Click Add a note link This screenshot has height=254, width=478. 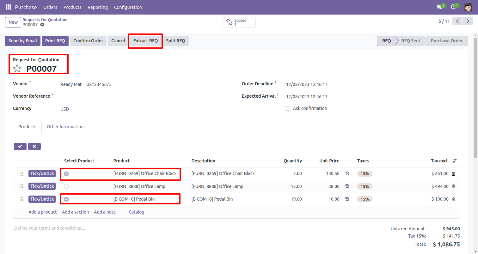(105, 212)
